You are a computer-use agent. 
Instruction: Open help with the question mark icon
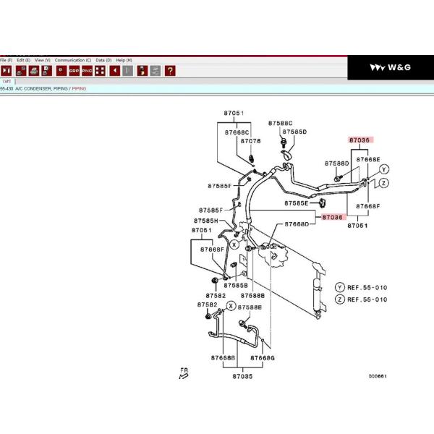click(x=170, y=70)
